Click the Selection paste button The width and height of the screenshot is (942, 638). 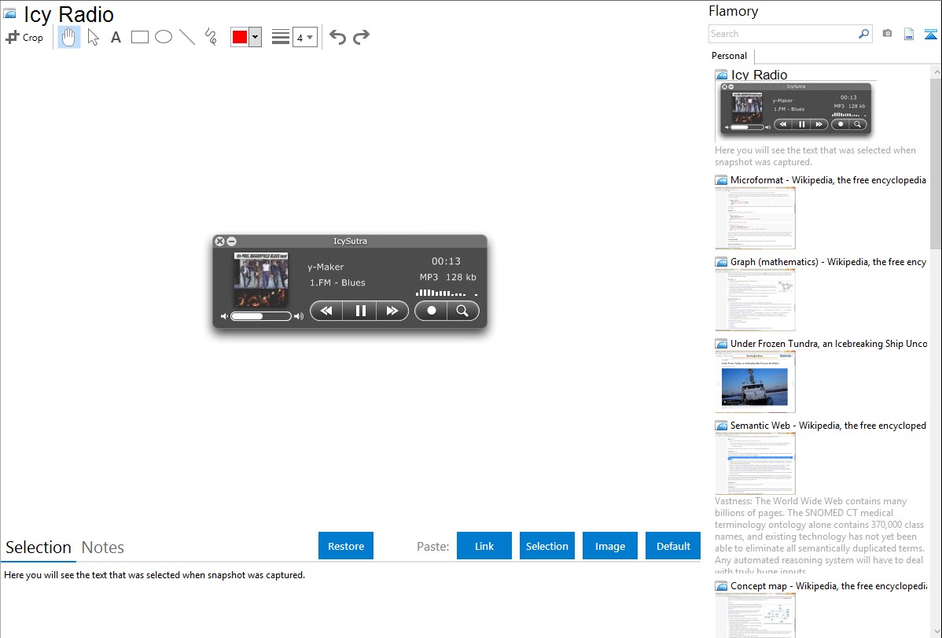coord(546,546)
